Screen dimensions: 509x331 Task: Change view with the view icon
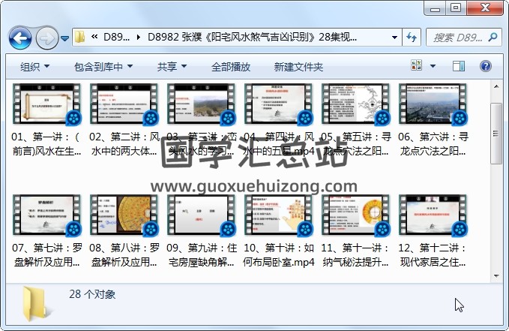417,65
